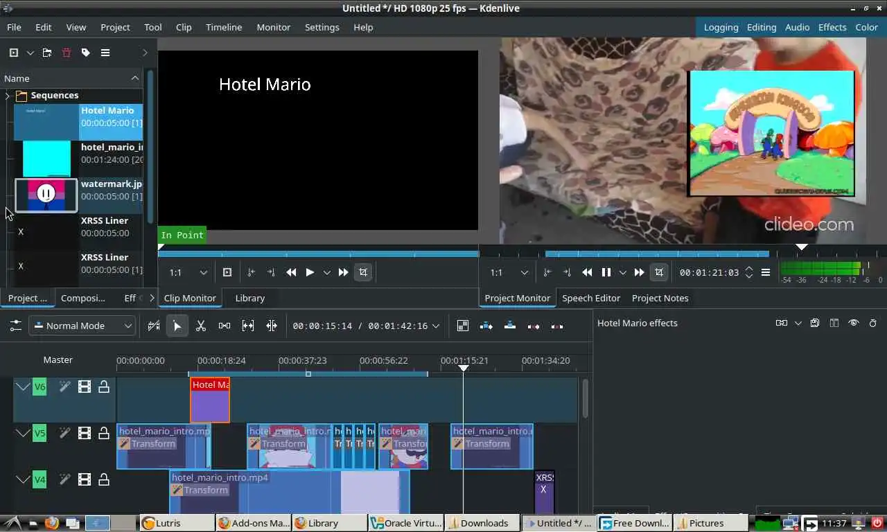Screen dimensions: 887x532
Task: Switch to the Color workspace layout
Action: [867, 27]
